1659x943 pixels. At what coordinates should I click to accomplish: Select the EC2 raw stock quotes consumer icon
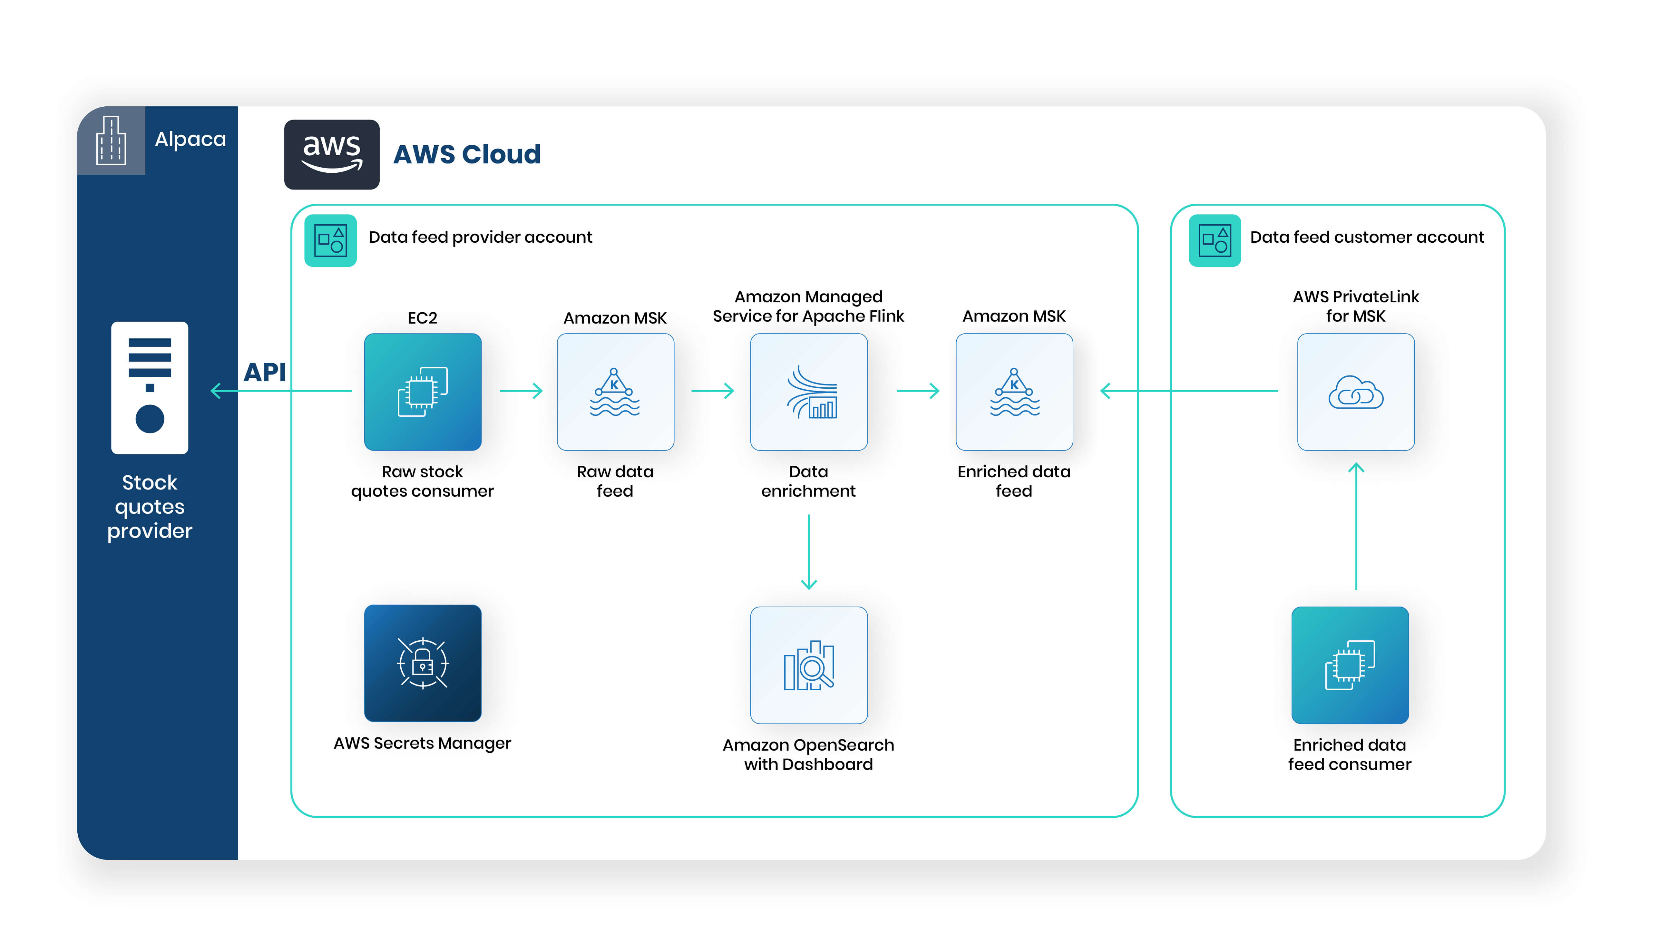(x=423, y=392)
